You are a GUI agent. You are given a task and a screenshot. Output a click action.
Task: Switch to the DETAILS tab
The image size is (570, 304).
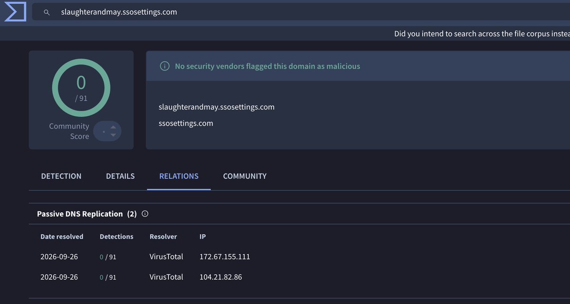[x=120, y=176]
